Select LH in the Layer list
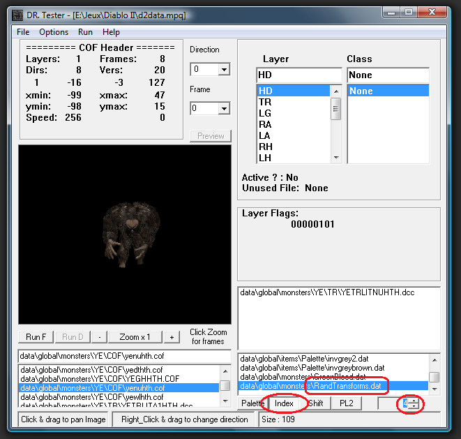 294,158
